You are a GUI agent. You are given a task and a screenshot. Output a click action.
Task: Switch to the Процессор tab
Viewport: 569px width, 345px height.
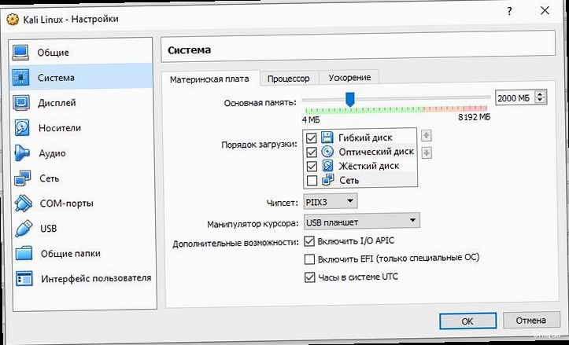pyautogui.click(x=289, y=78)
